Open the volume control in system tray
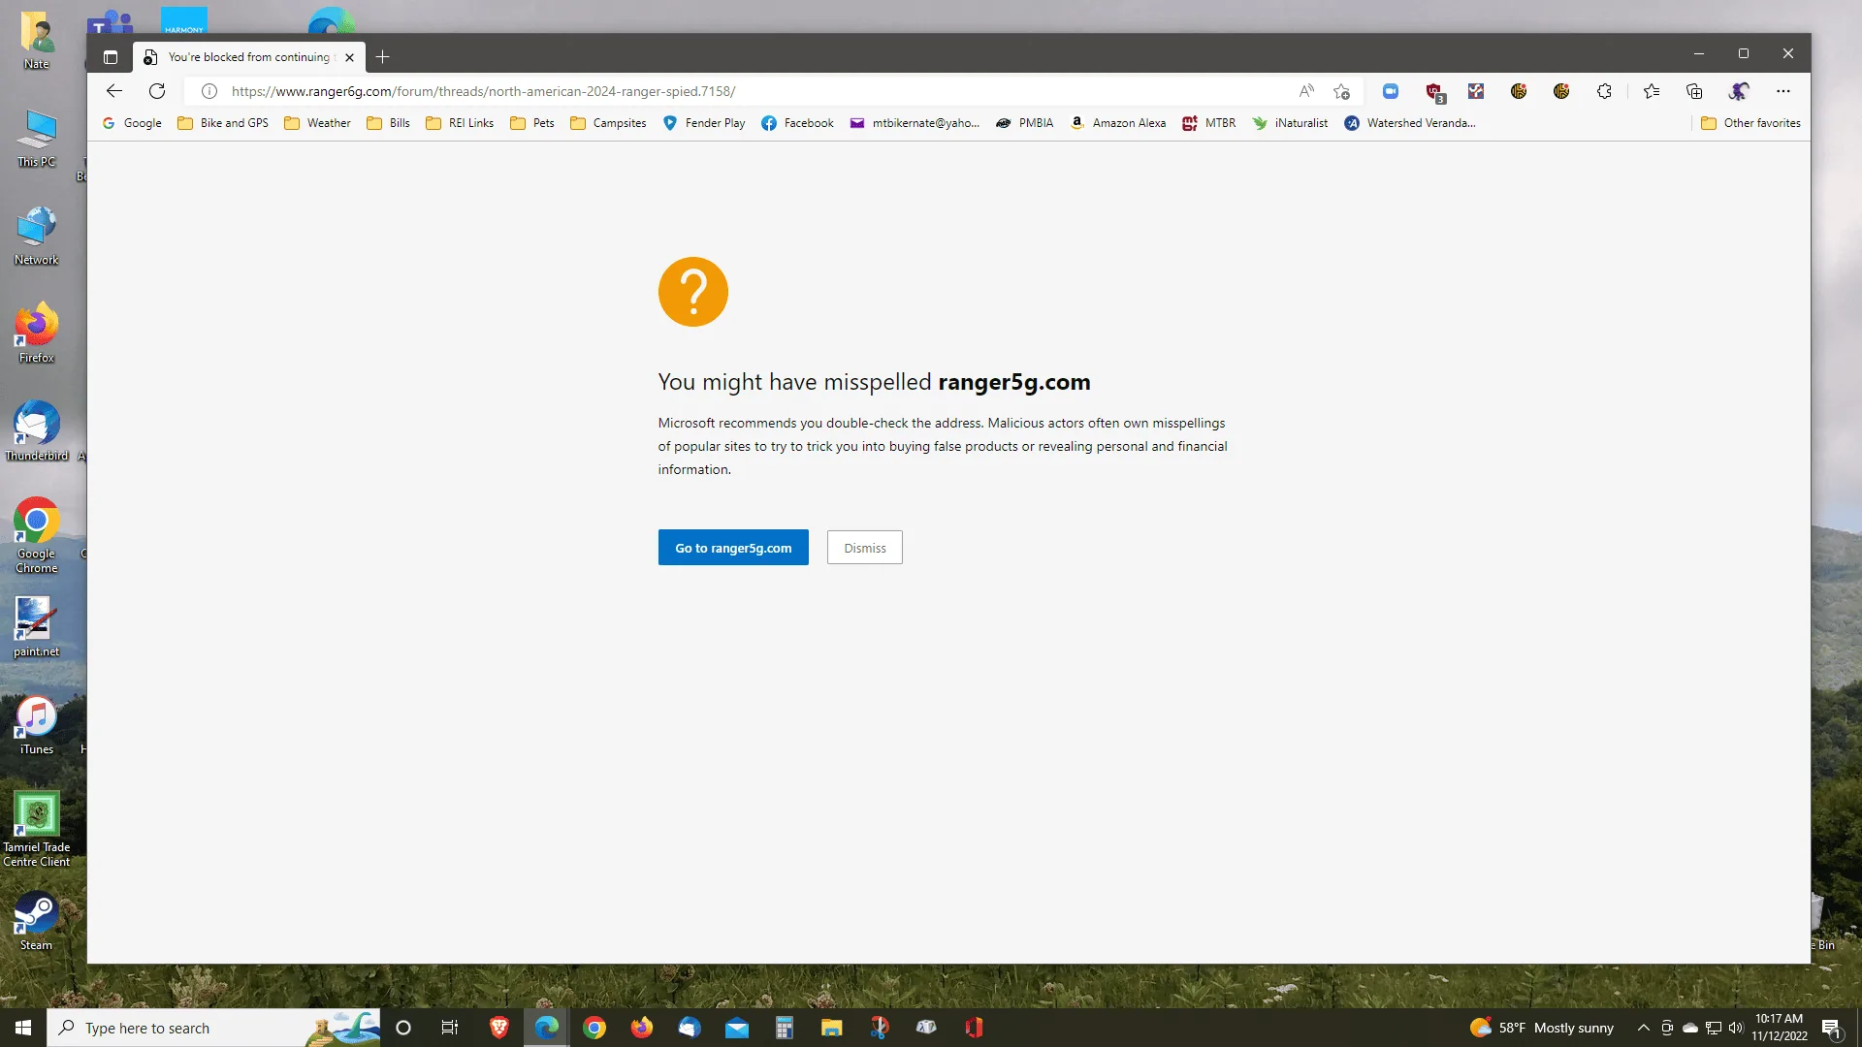Image resolution: width=1862 pixels, height=1047 pixels. click(1736, 1028)
